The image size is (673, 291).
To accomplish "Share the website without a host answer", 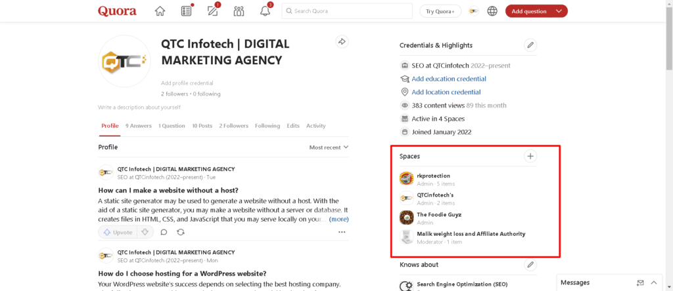I will coord(181,232).
